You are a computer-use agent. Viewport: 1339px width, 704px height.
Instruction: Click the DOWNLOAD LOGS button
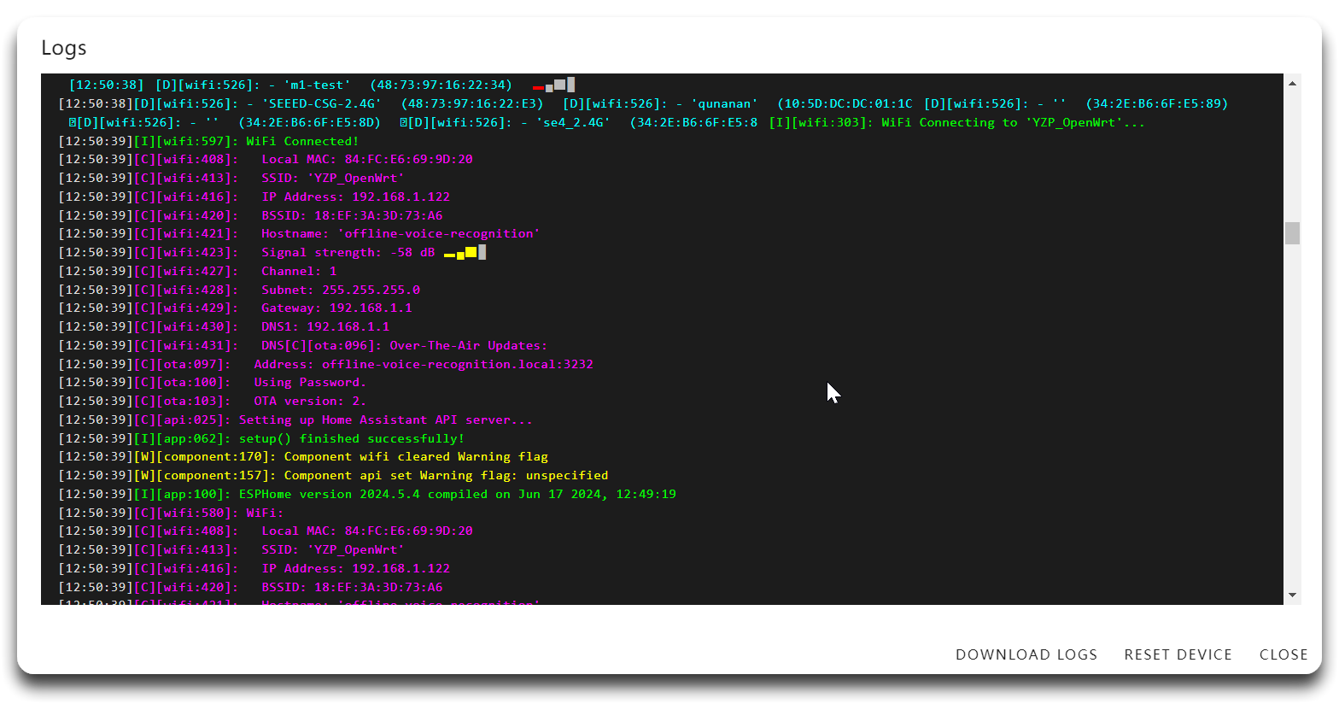(x=1026, y=654)
